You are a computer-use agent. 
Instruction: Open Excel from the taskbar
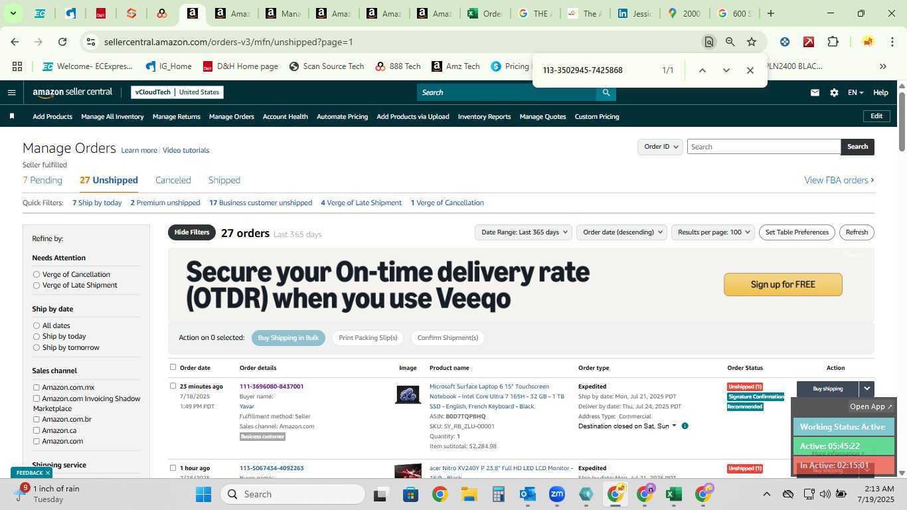673,494
